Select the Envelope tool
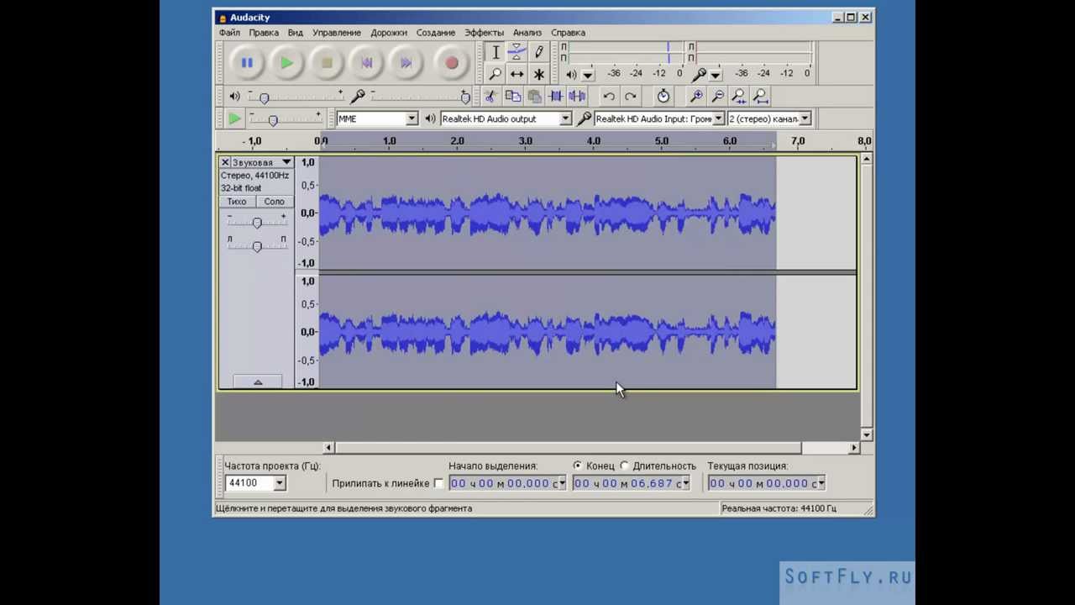The image size is (1075, 605). point(517,52)
